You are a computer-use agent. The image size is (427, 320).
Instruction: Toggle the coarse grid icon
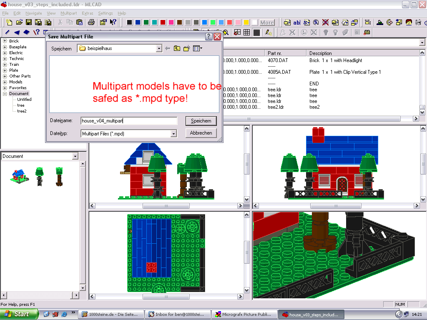click(x=237, y=32)
